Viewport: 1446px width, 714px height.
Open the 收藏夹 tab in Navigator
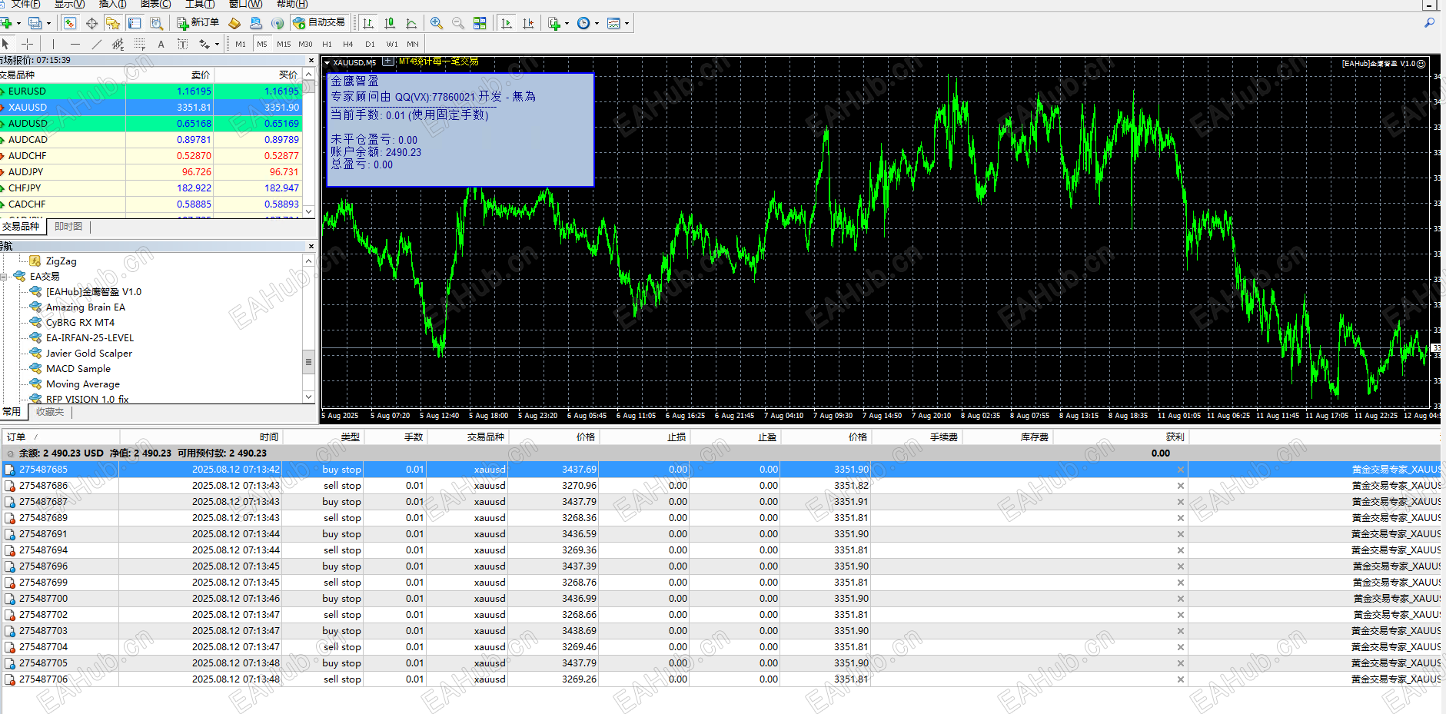click(50, 412)
